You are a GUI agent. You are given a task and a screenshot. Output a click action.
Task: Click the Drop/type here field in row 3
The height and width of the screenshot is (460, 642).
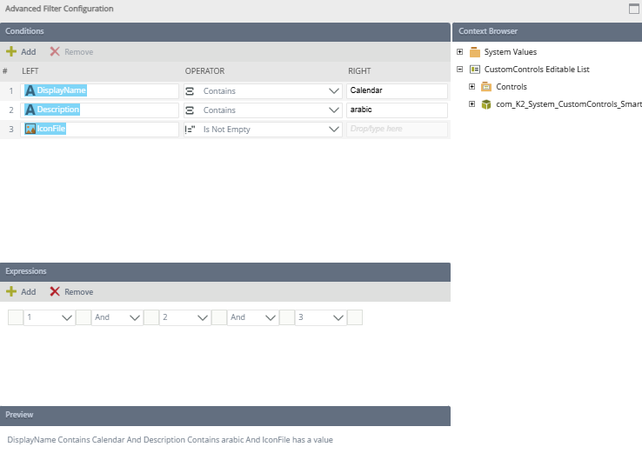click(397, 130)
